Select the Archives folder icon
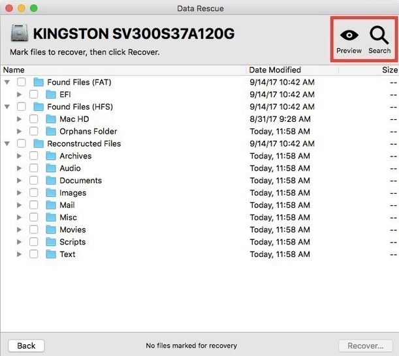The height and width of the screenshot is (356, 399). click(51, 156)
